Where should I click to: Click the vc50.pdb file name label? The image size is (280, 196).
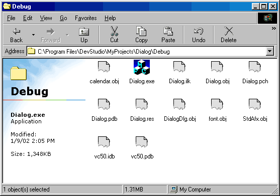pos(142,156)
